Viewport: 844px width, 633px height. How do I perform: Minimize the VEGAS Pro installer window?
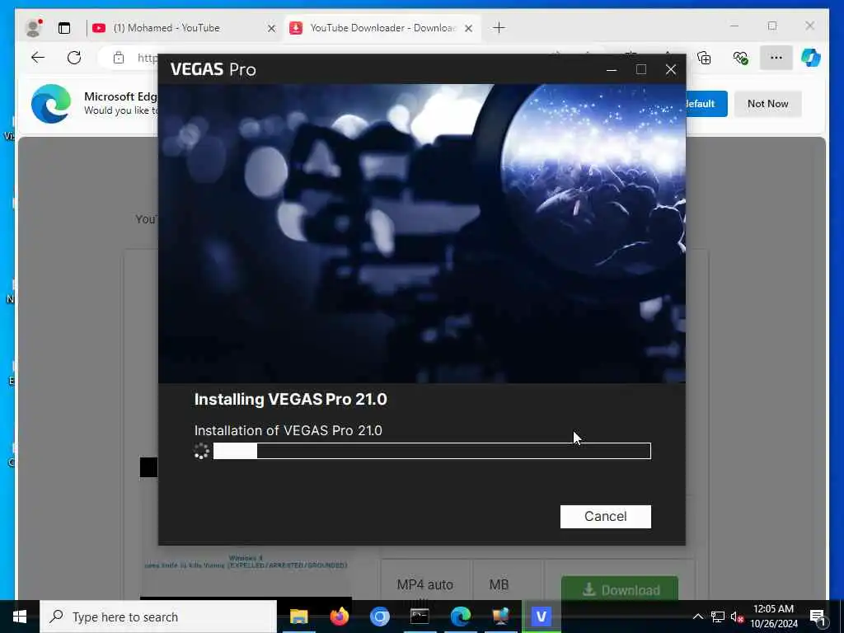point(611,69)
